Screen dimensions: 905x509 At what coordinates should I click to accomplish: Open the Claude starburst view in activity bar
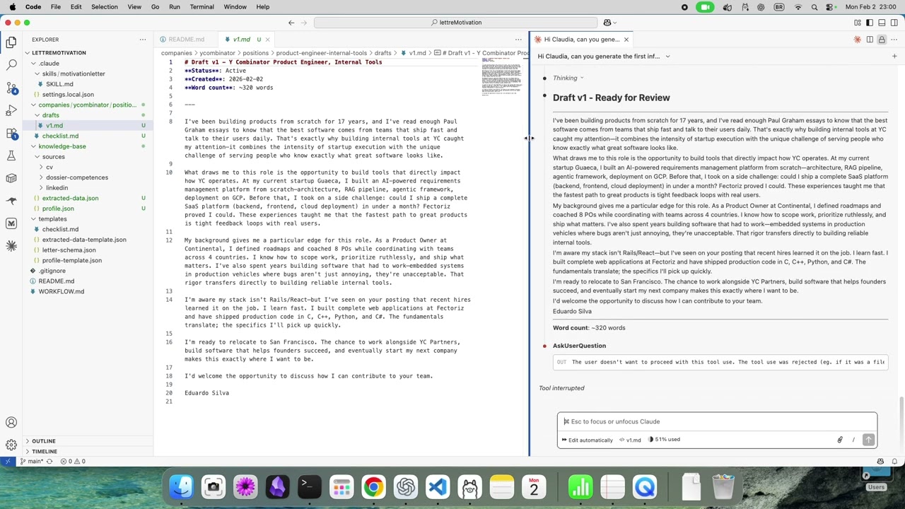click(x=11, y=245)
